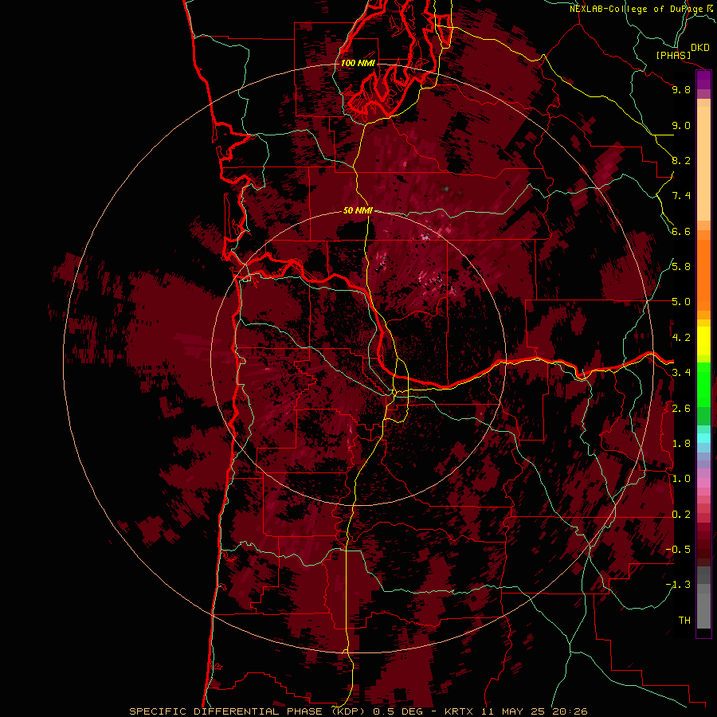Image resolution: width=717 pixels, height=717 pixels.
Task: Click the 7.4 scale value
Action: (681, 196)
